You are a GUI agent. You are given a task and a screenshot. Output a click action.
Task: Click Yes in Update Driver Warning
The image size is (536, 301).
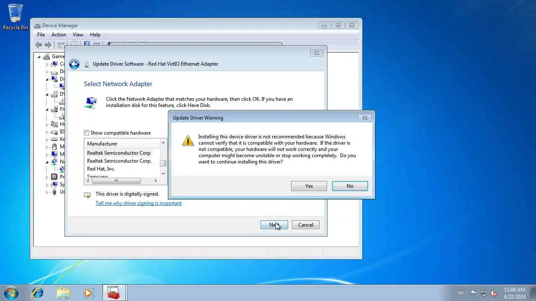coord(309,186)
